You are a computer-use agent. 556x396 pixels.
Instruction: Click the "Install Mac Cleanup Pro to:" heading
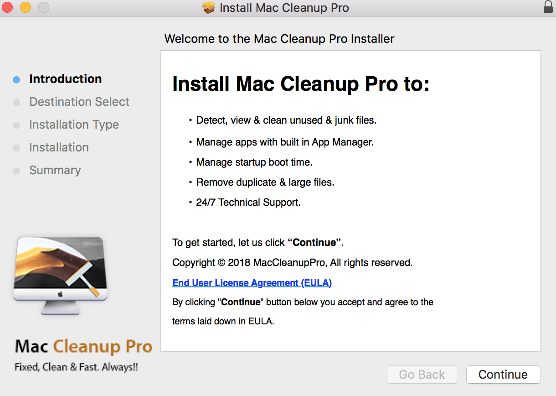coord(301,84)
